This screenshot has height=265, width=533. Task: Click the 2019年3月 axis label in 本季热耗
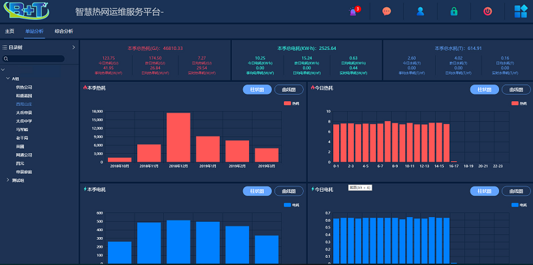coord(266,166)
